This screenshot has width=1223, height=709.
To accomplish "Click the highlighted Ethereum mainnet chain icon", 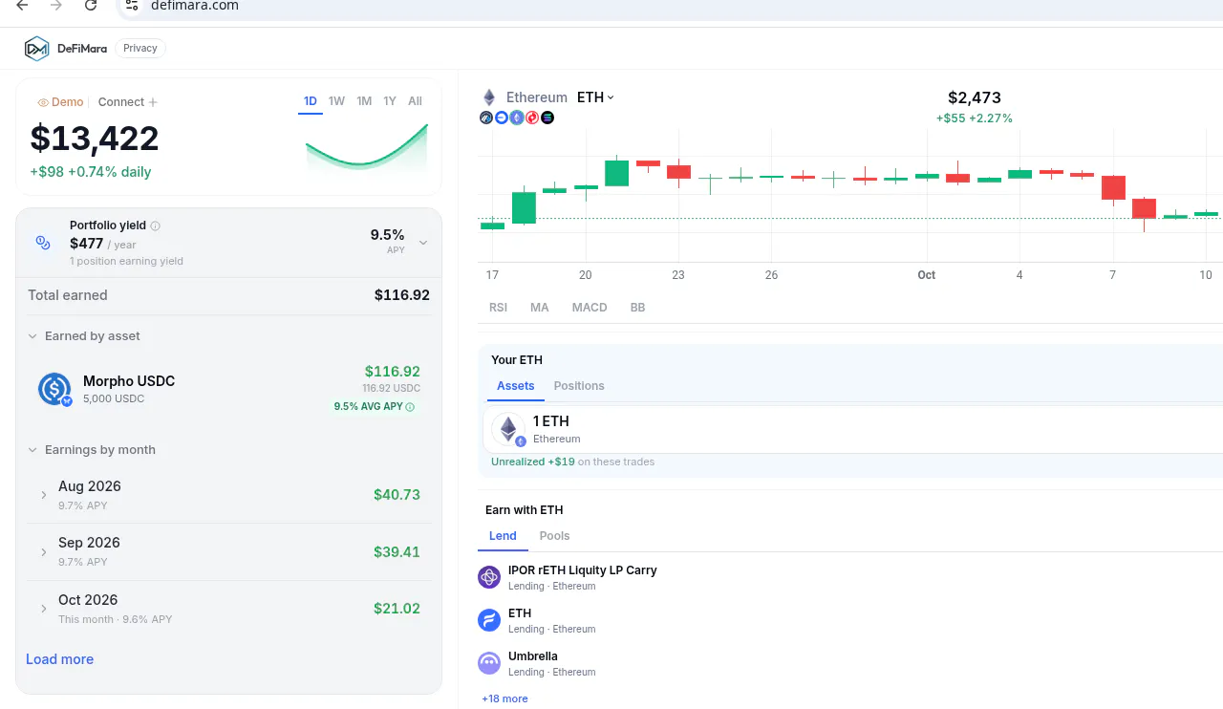I will coord(517,118).
